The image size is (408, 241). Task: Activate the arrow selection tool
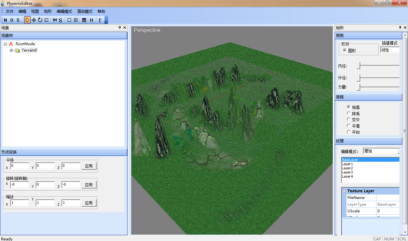[27, 20]
